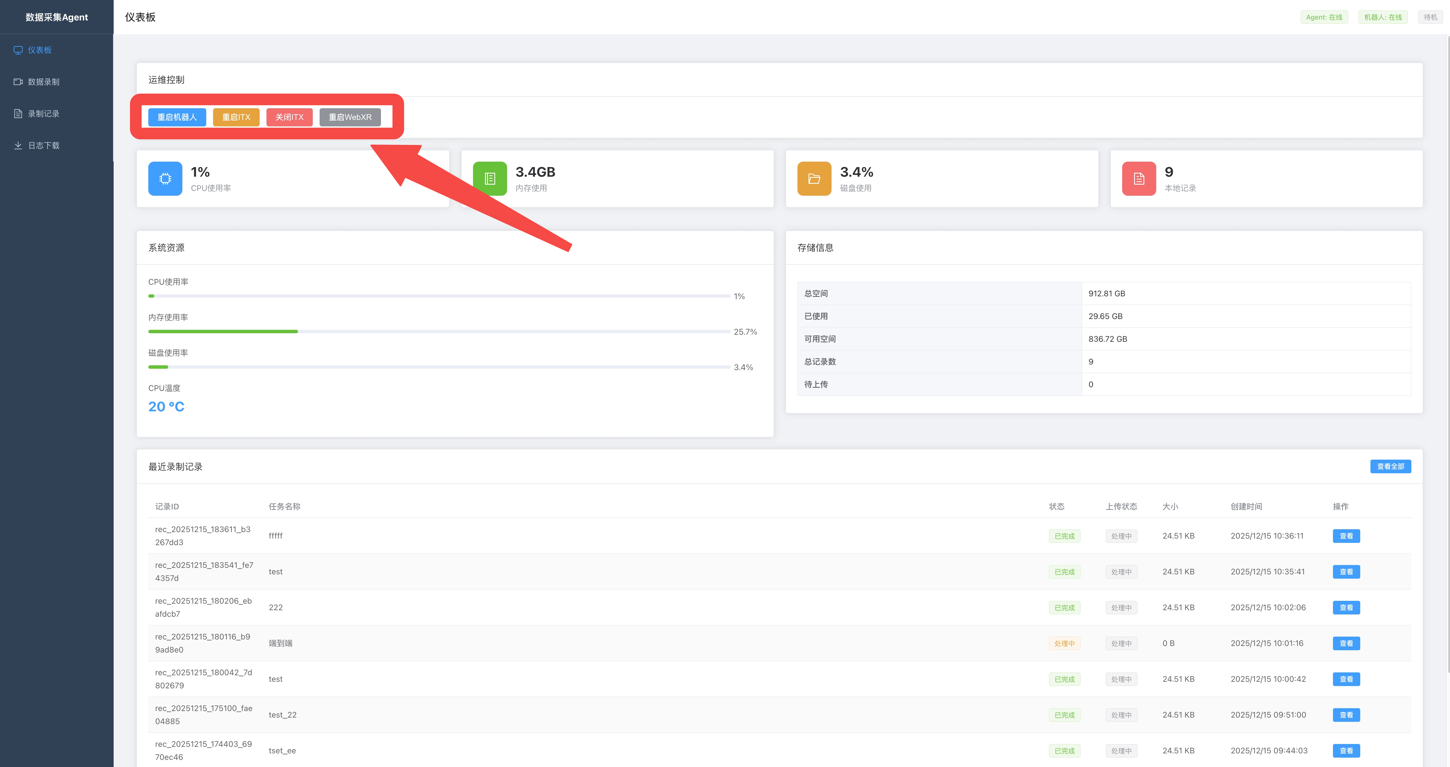
Task: Click the 25.7% memory usage percentage
Action: coord(745,332)
